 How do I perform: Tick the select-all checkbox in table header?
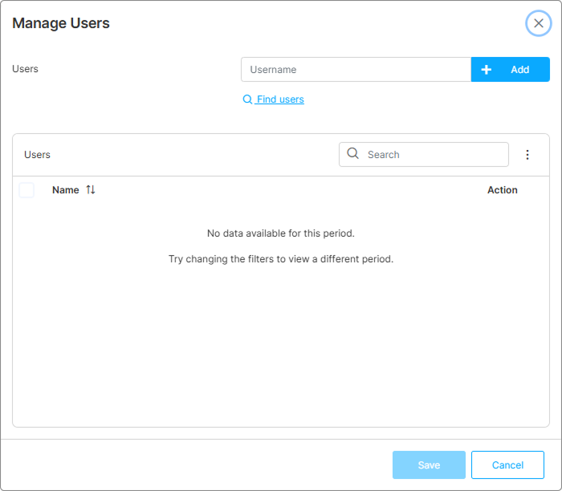click(x=26, y=190)
